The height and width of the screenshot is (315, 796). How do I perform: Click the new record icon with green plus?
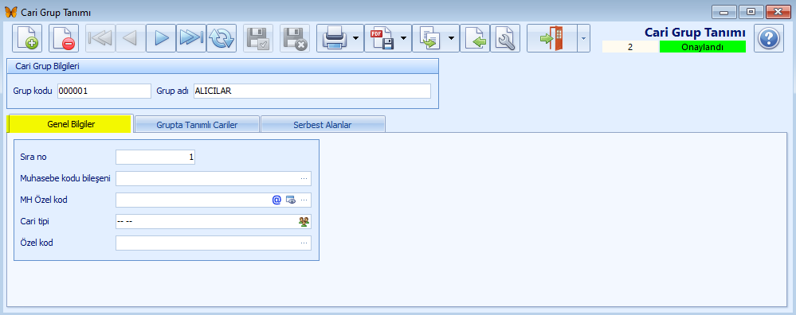(x=27, y=38)
